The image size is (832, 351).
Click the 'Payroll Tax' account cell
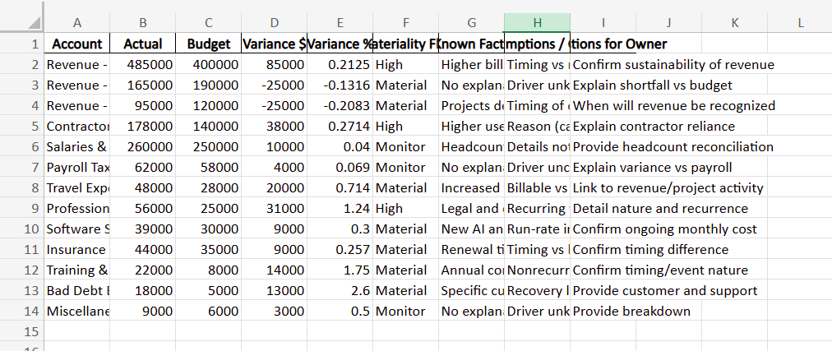coord(77,168)
